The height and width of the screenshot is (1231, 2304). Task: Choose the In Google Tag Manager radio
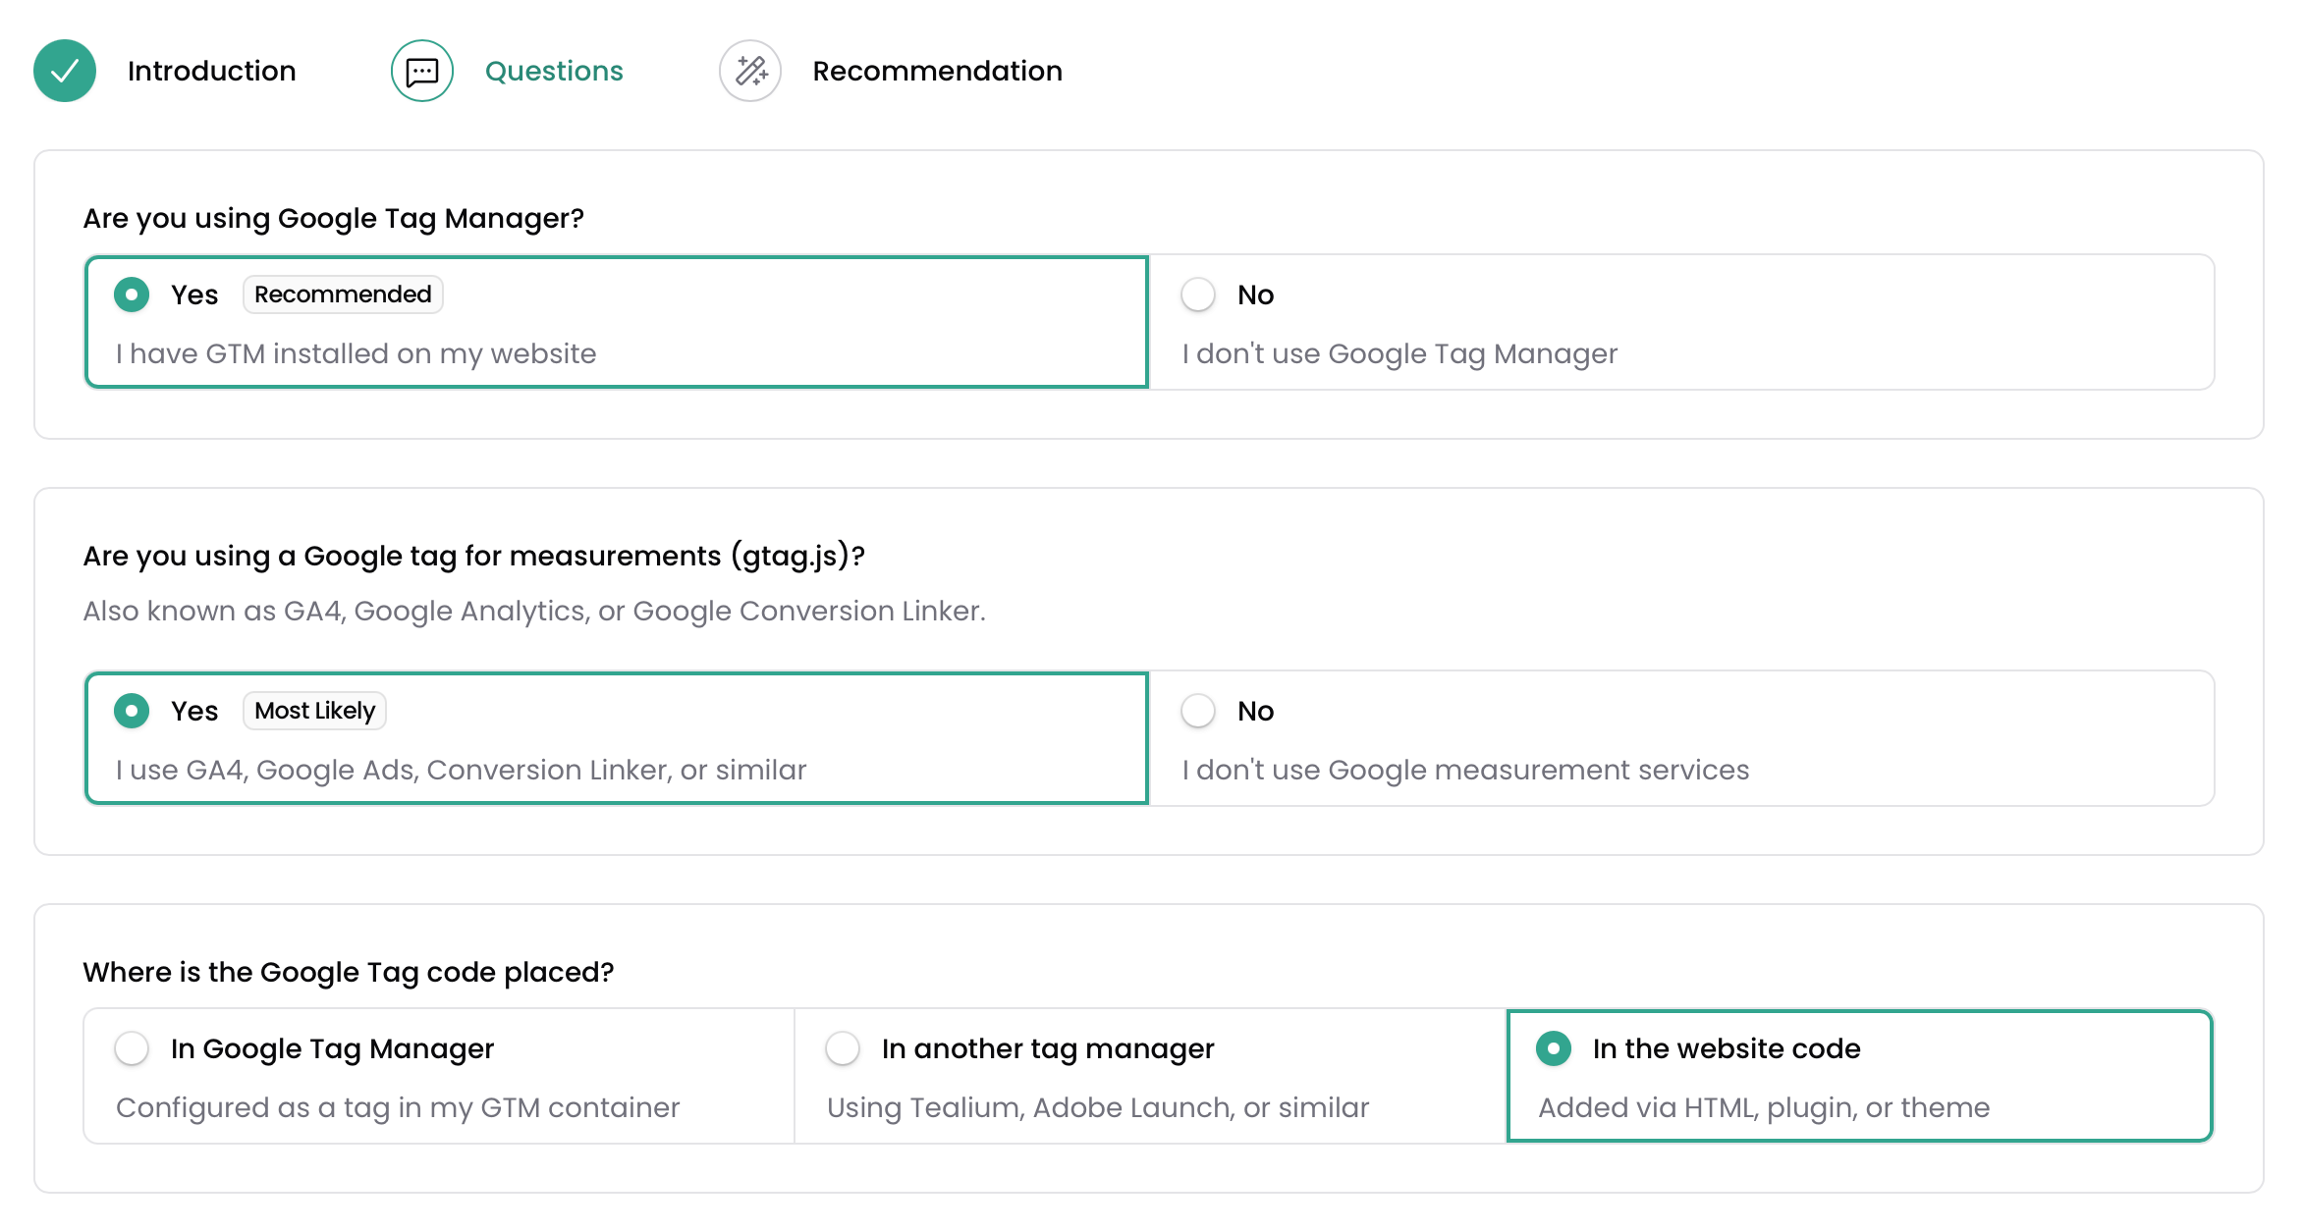pos(132,1048)
